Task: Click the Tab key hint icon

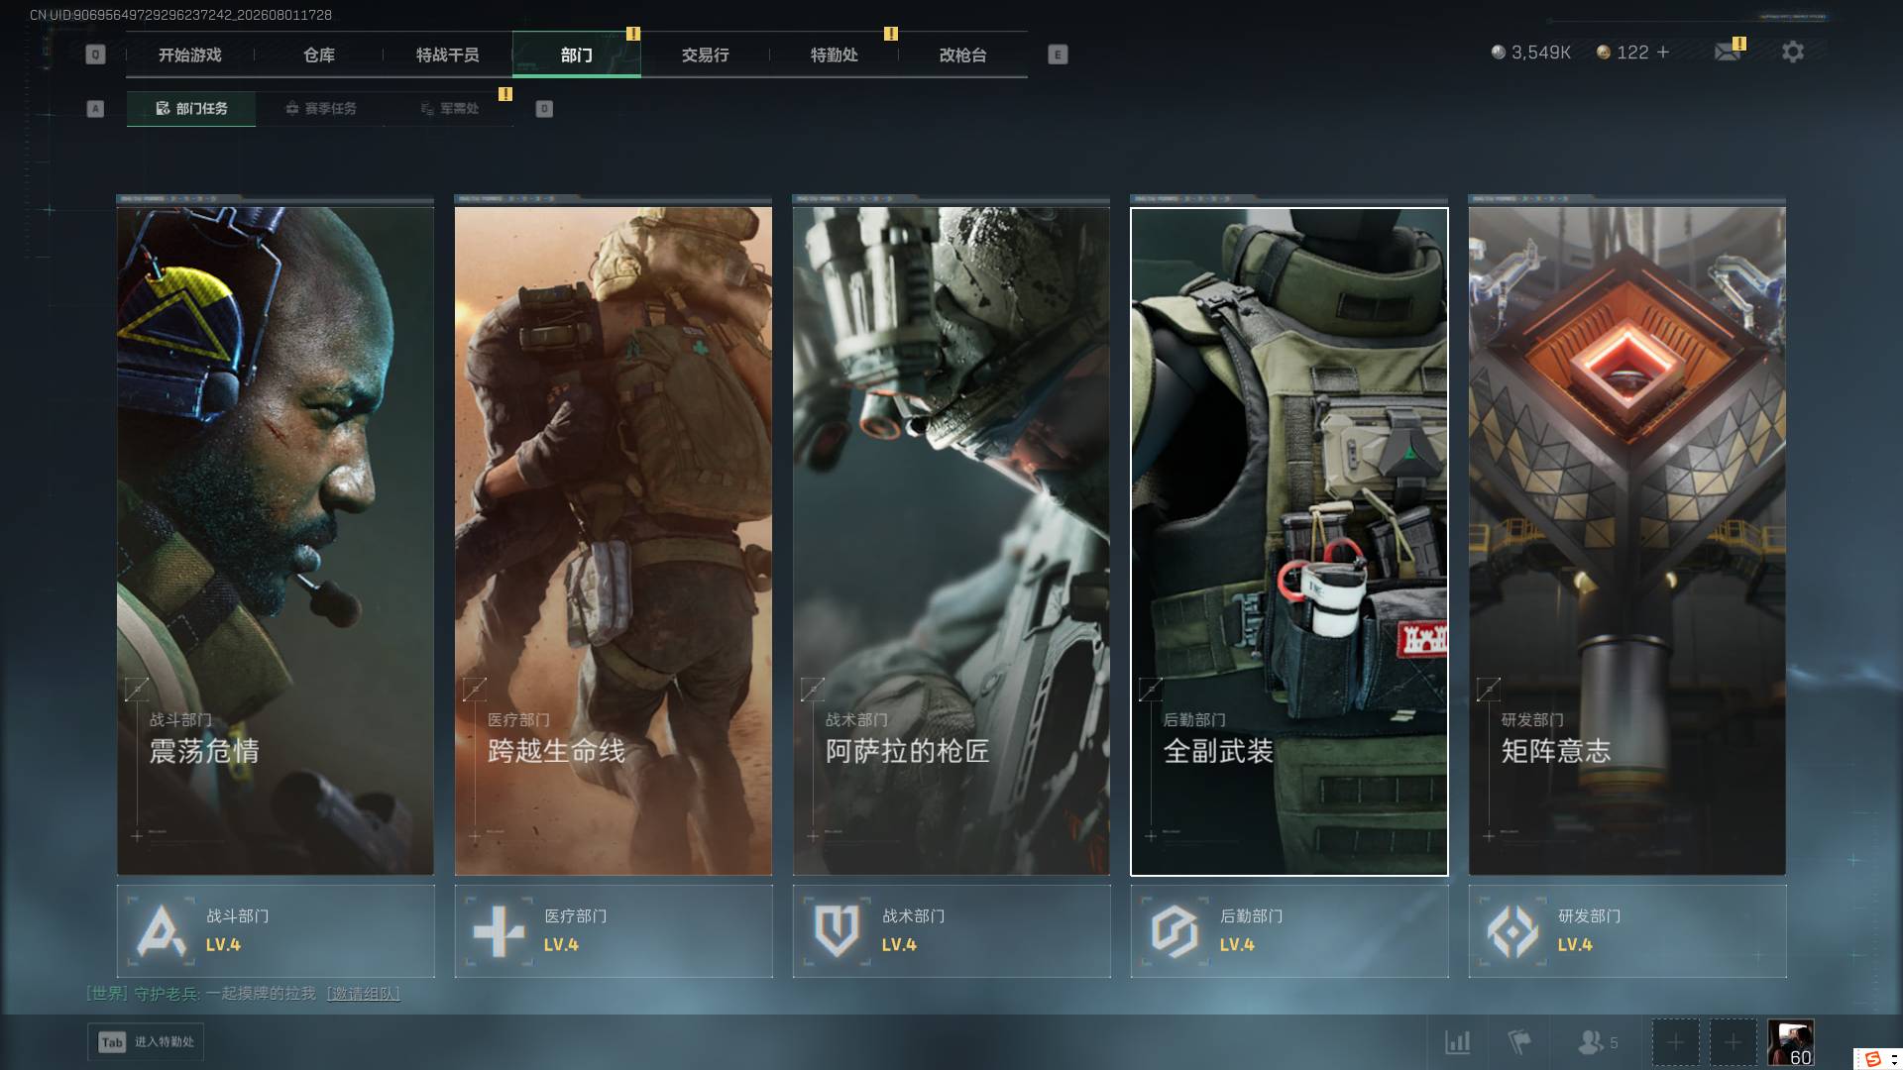Action: (112, 1042)
